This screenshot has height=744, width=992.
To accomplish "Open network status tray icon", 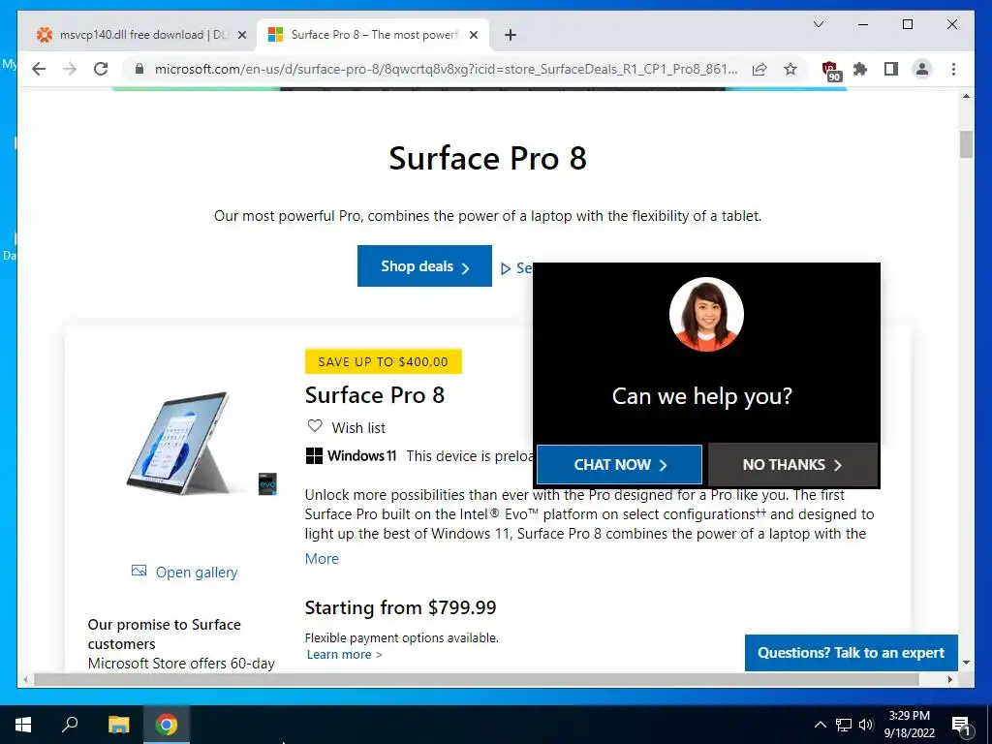I will [844, 725].
